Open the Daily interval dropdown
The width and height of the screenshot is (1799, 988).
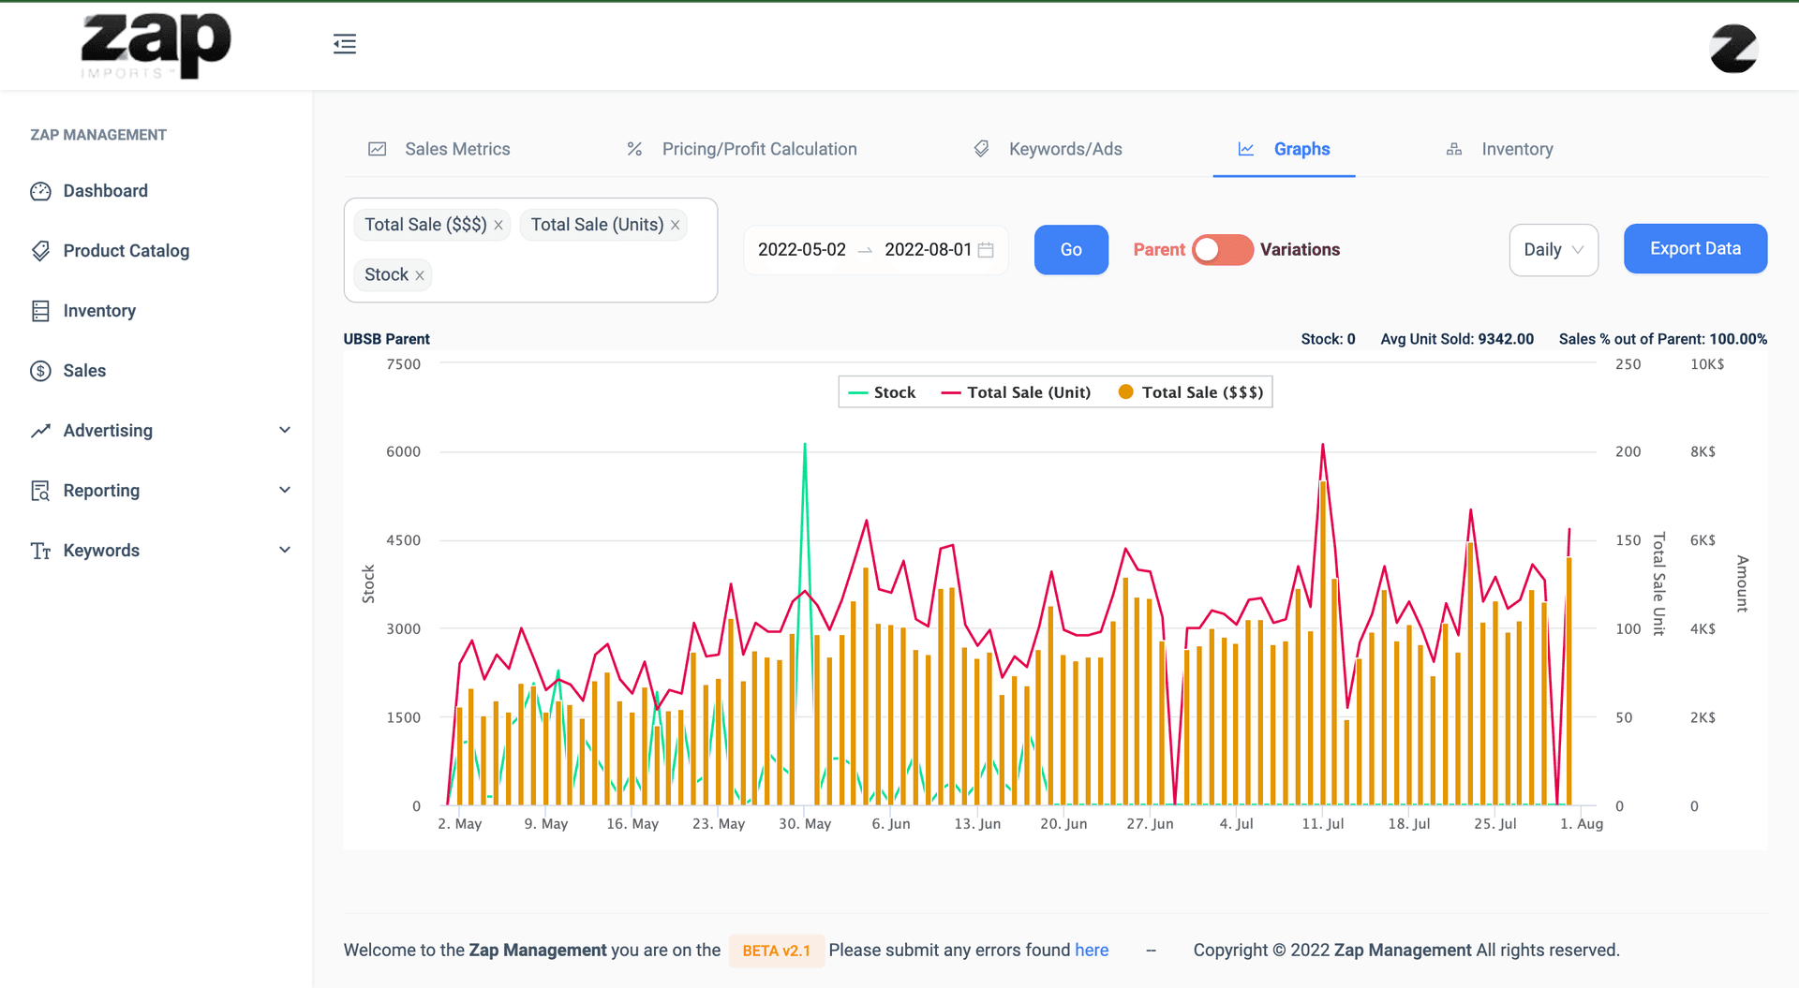coord(1553,250)
